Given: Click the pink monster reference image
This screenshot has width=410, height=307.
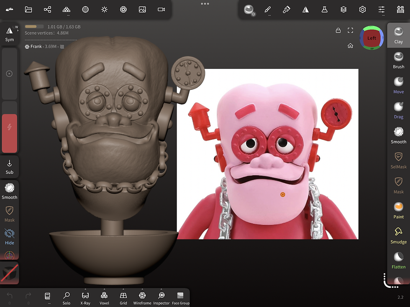Looking at the screenshot, I should [x=267, y=154].
